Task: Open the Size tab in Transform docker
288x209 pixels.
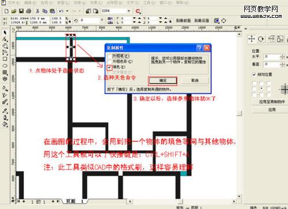Action: click(280, 39)
